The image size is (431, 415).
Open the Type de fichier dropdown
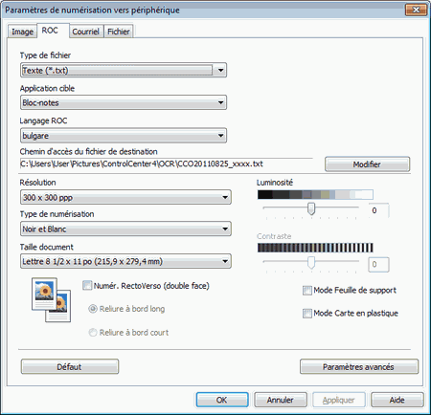click(x=124, y=70)
